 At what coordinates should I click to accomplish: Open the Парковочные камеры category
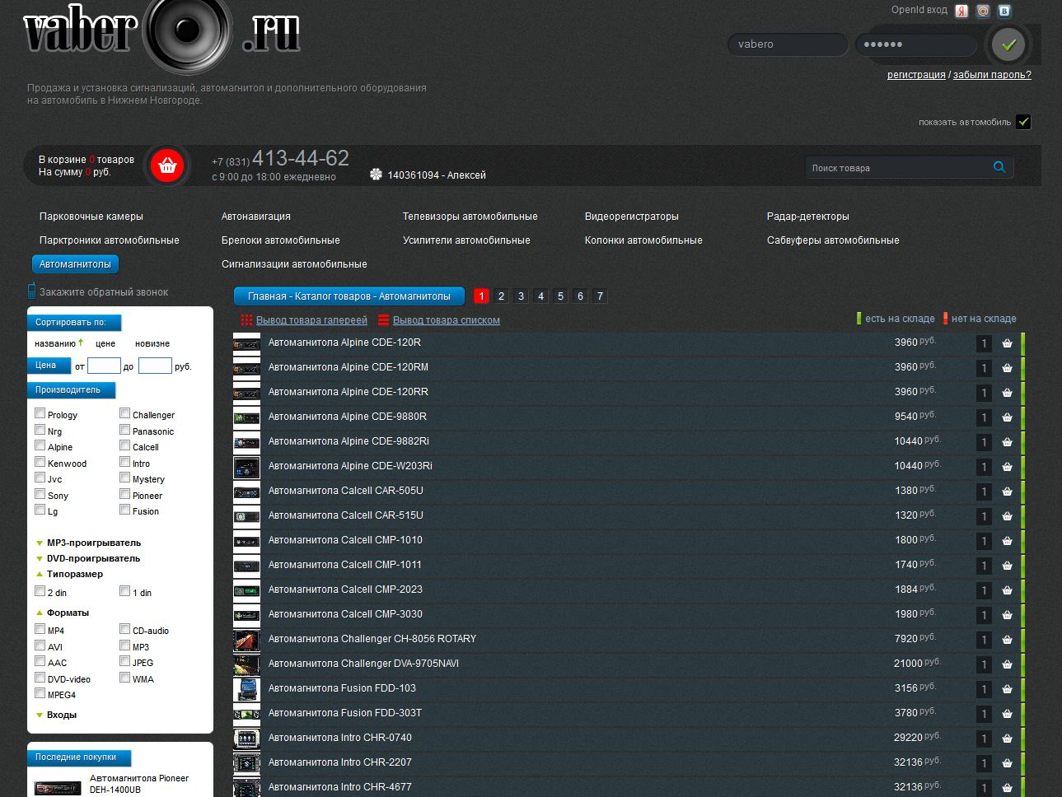pyautogui.click(x=91, y=217)
